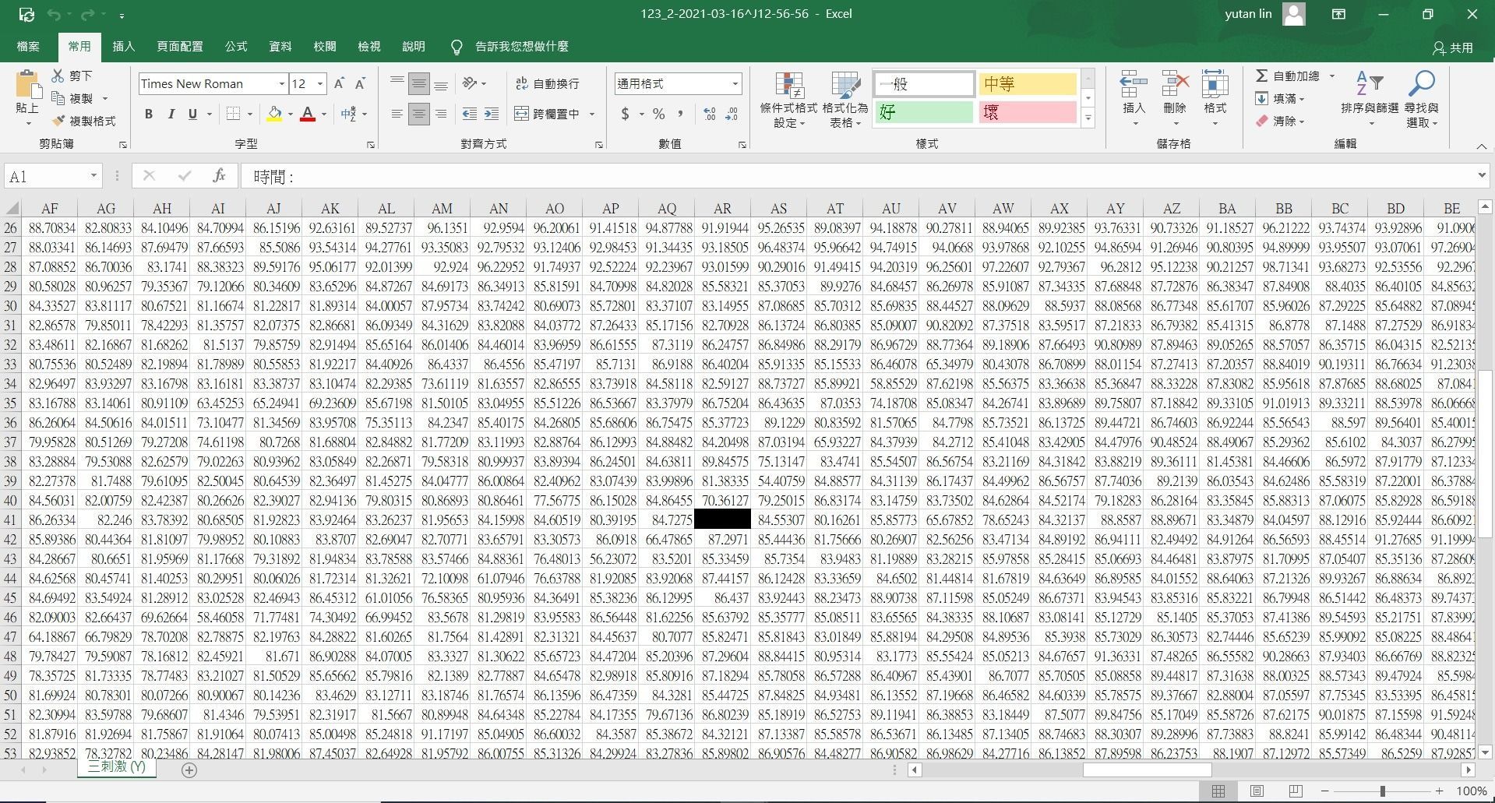
Task: Switch to the 檢視 (View) tab
Action: pyautogui.click(x=368, y=47)
